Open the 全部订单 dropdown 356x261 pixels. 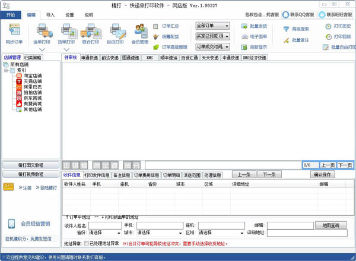point(213,26)
